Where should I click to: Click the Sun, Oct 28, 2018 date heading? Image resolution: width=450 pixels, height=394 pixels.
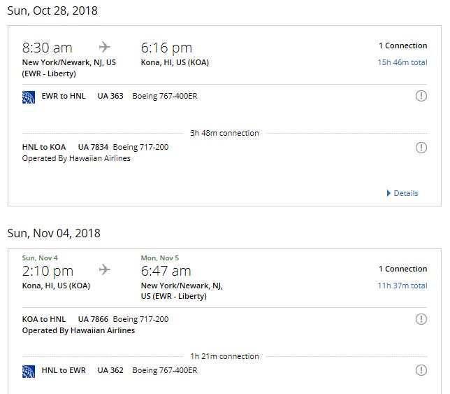click(52, 10)
